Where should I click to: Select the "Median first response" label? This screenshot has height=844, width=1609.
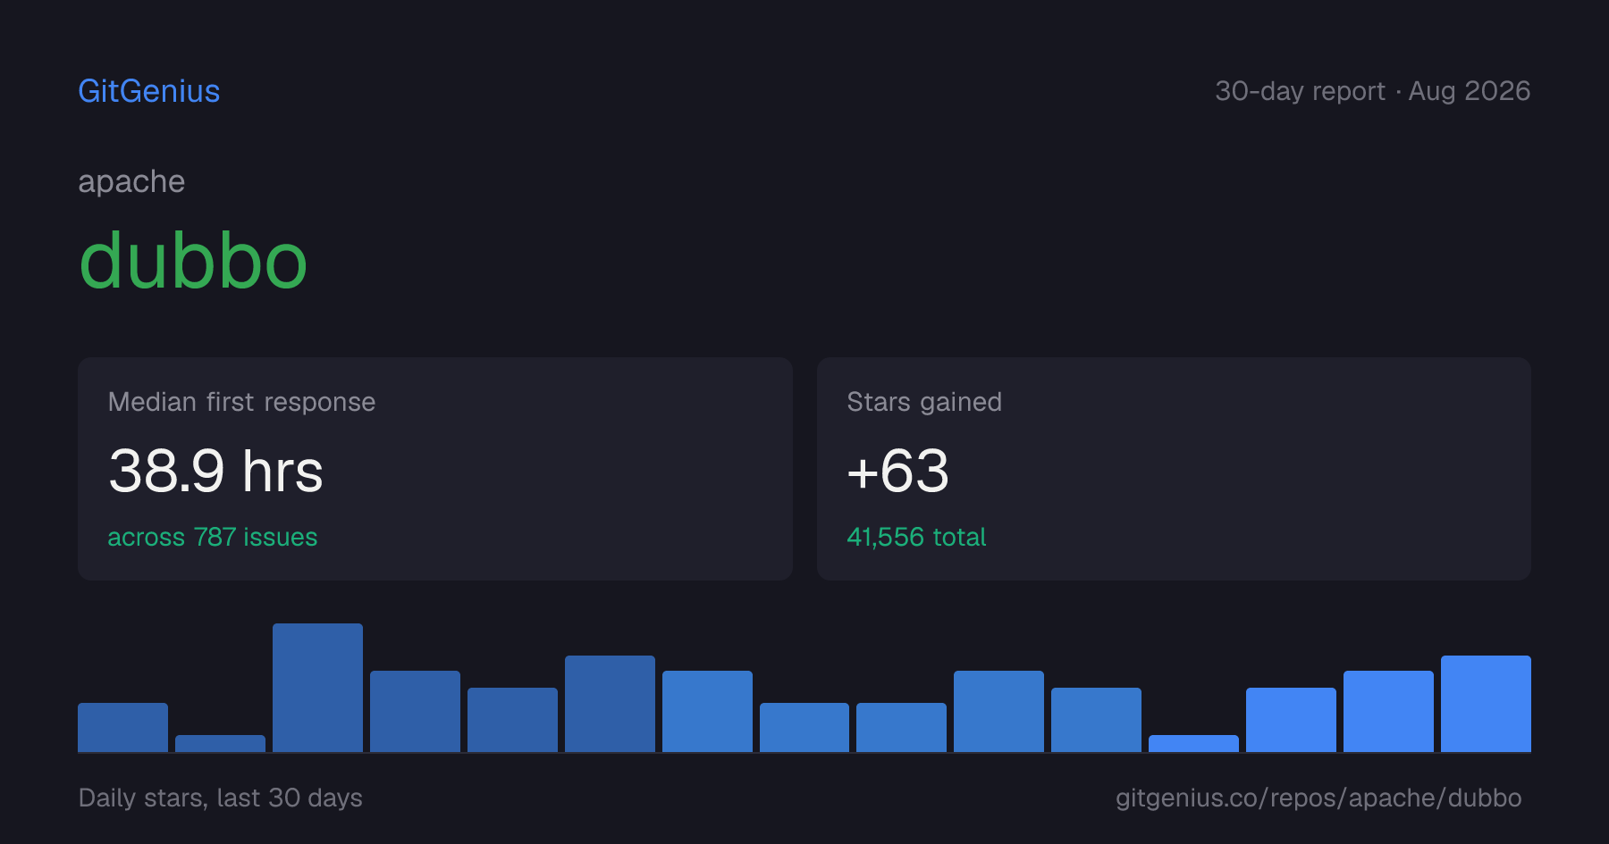pos(241,402)
